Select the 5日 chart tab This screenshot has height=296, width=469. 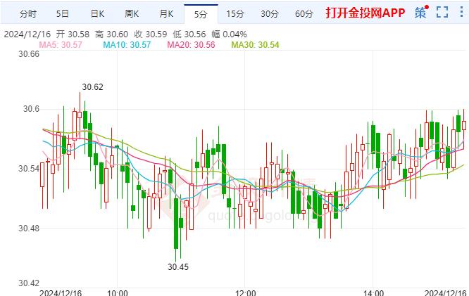click(63, 14)
